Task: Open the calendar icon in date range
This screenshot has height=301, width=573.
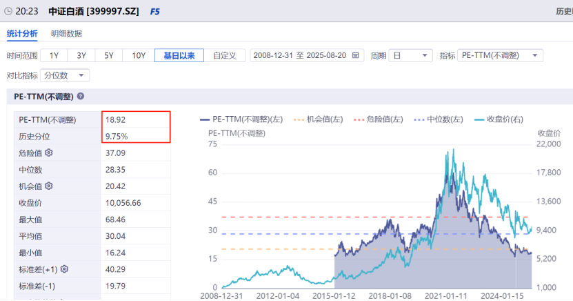Action: pyautogui.click(x=355, y=55)
